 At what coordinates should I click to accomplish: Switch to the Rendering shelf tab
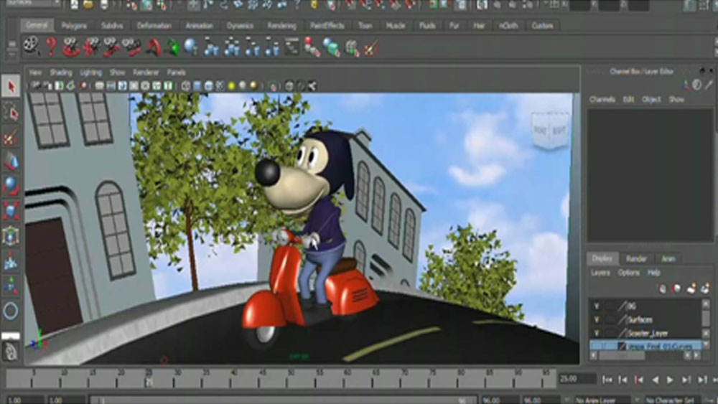point(282,26)
